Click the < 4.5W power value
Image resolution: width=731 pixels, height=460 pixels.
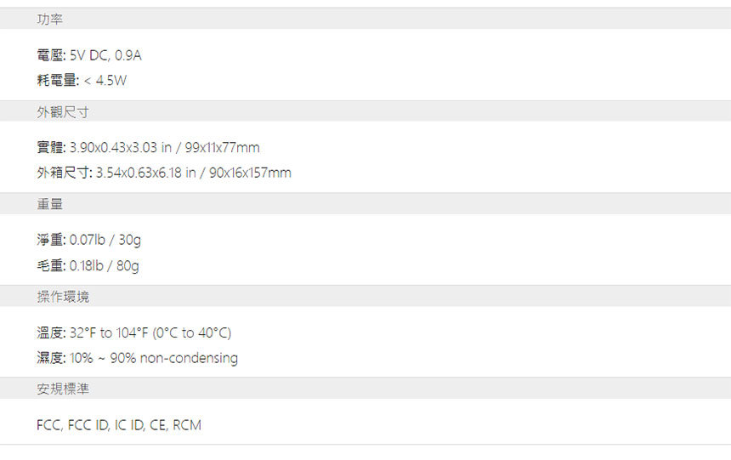[105, 80]
